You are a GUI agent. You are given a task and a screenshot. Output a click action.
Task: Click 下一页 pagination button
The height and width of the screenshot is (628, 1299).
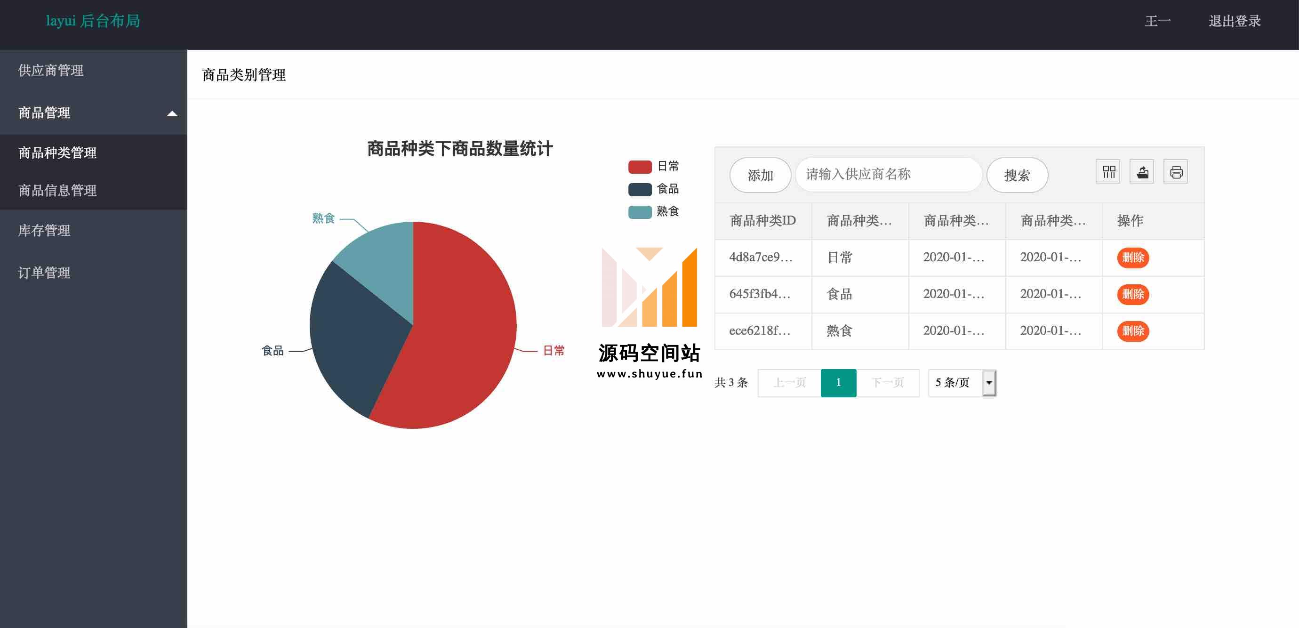tap(888, 383)
